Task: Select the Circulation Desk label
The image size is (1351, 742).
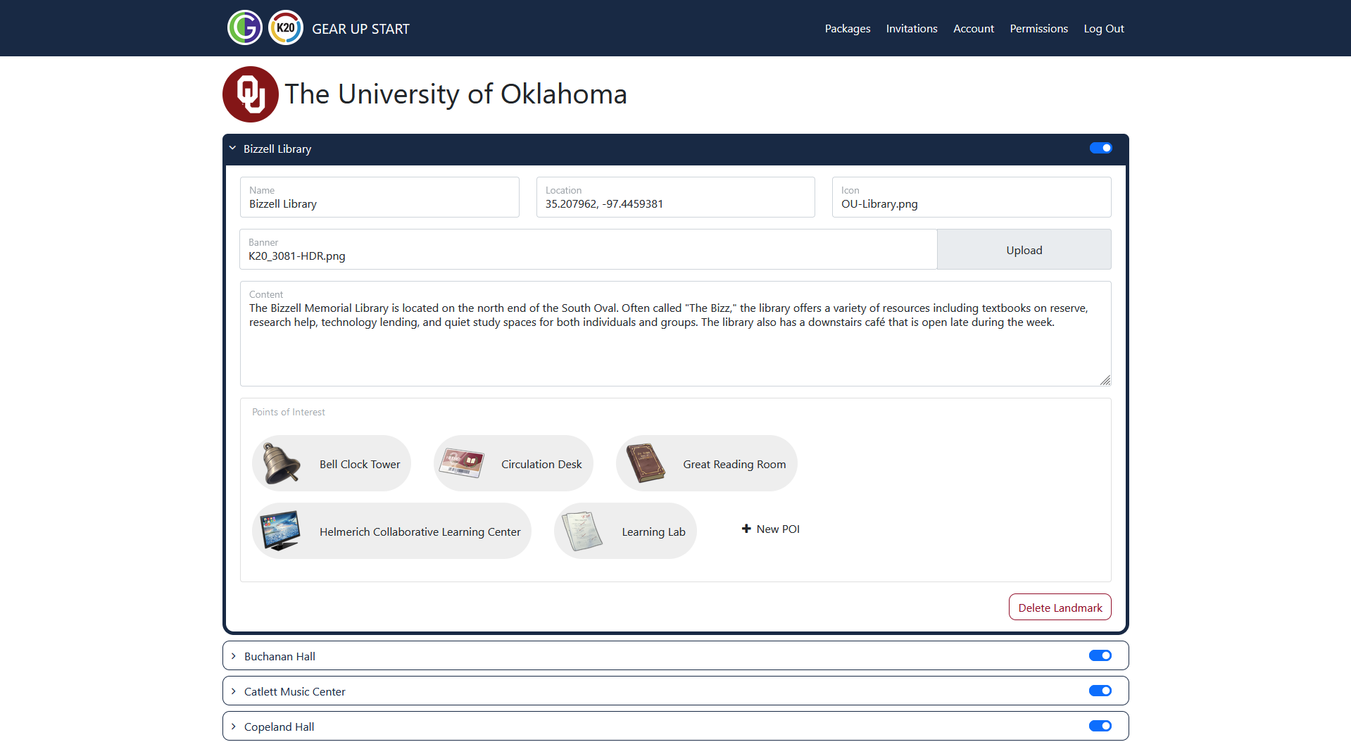Action: (x=541, y=464)
